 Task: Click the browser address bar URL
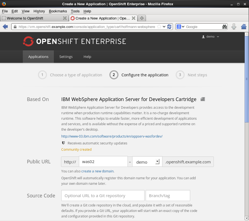(87, 27)
